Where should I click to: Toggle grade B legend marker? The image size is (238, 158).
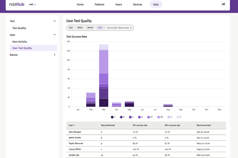pyautogui.click(x=121, y=117)
